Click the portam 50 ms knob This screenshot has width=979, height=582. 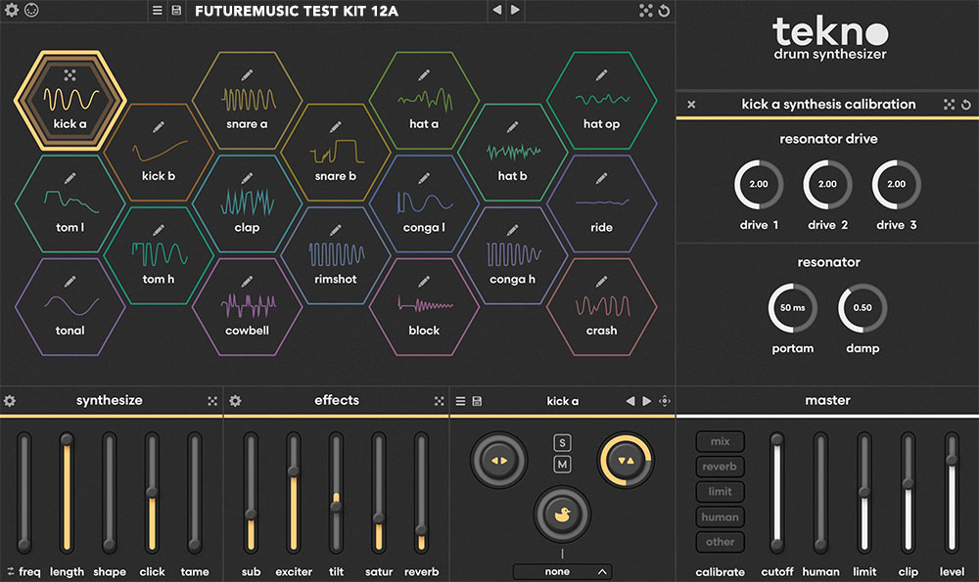(x=793, y=307)
